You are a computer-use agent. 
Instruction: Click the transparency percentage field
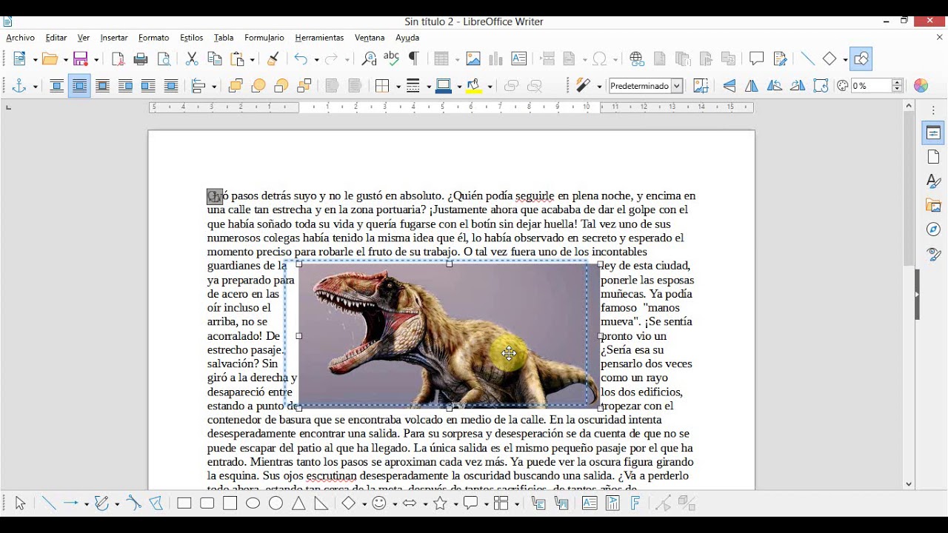tap(870, 86)
